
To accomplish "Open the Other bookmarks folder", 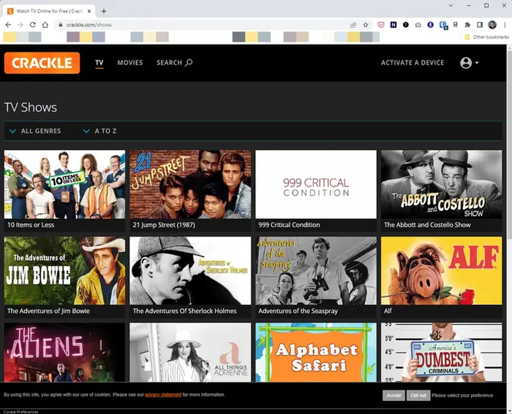I will pos(487,37).
